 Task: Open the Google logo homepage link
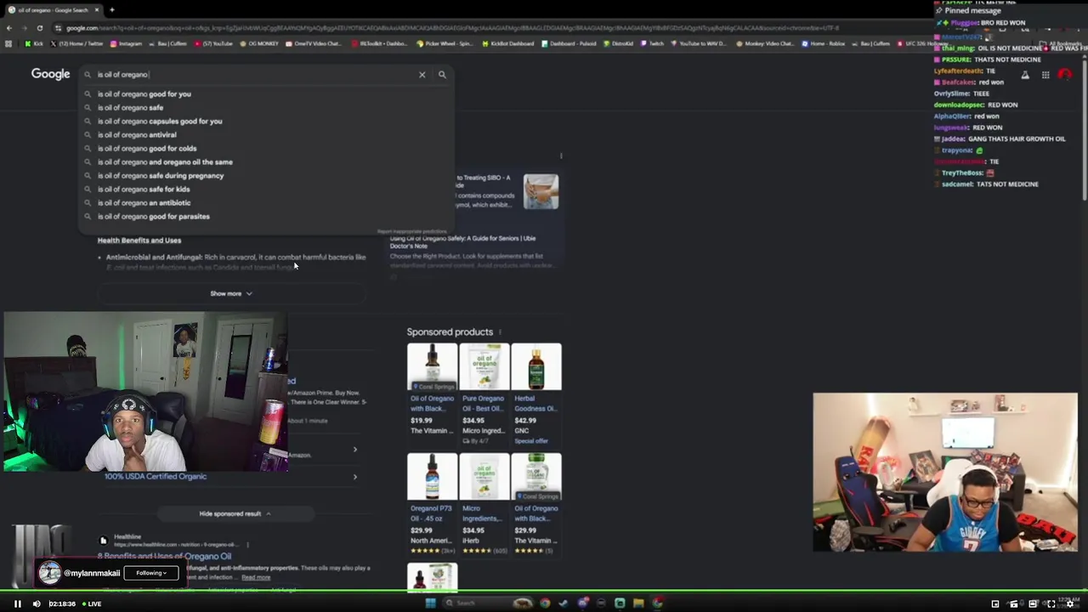click(x=50, y=74)
